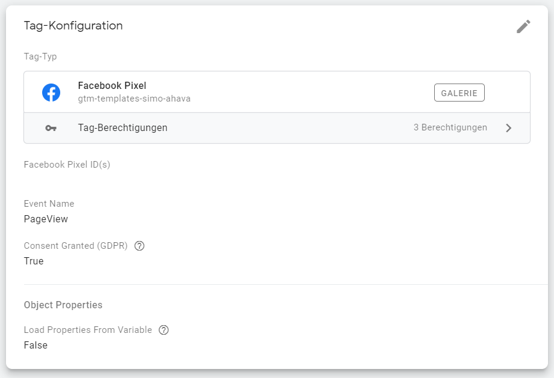Viewport: 554px width, 378px height.
Task: Expand Tag-Berechtigungen chevron arrow
Action: (x=508, y=128)
